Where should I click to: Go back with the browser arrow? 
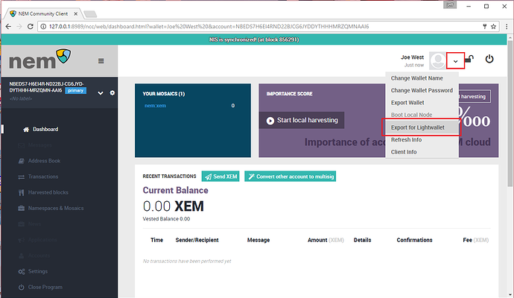coord(8,27)
